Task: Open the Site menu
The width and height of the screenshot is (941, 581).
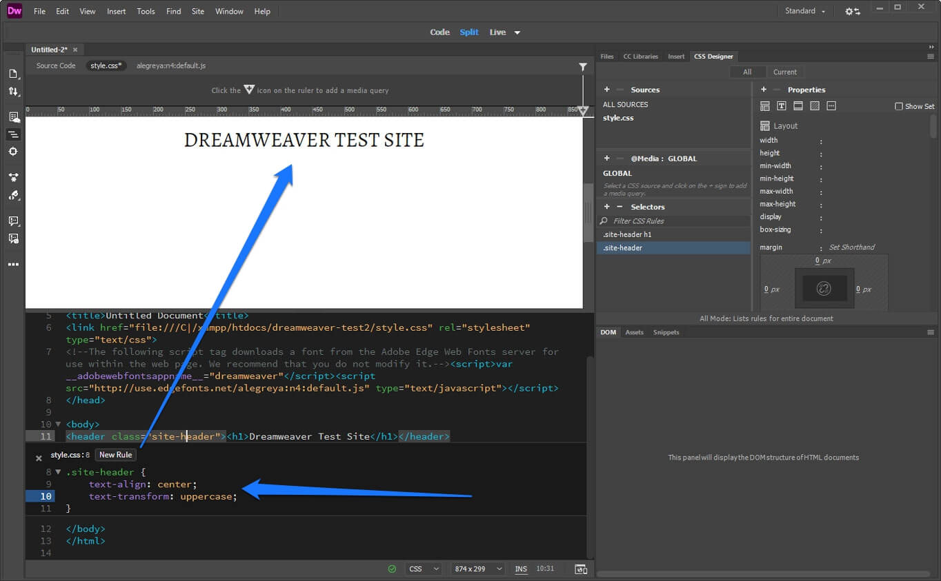Action: tap(198, 11)
